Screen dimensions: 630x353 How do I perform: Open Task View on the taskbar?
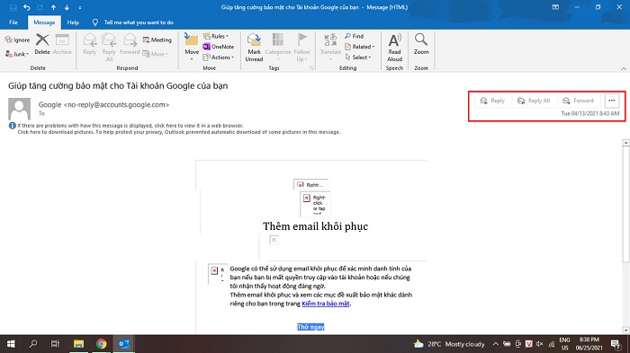(56, 344)
